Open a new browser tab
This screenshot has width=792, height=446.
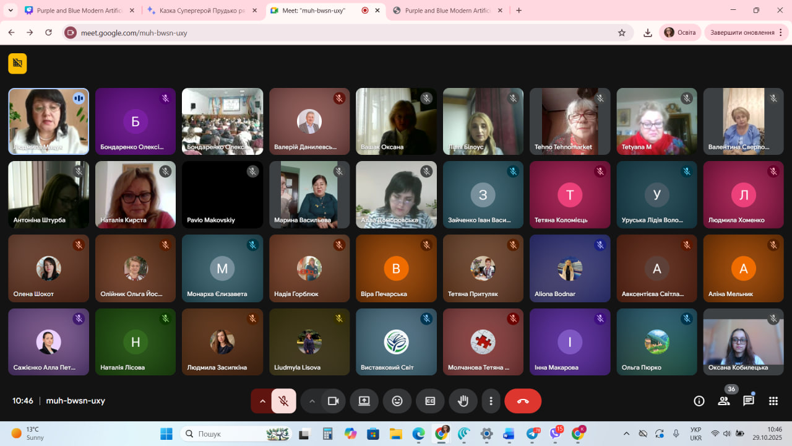point(519,11)
